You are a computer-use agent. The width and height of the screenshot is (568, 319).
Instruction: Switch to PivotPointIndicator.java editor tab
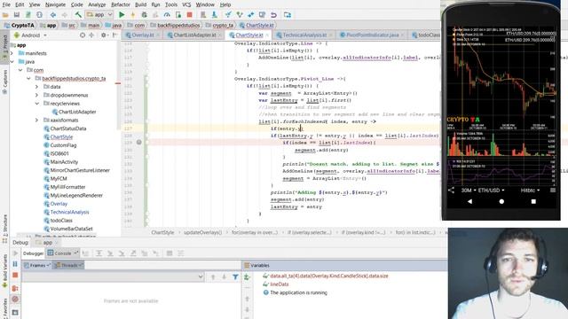(372, 35)
